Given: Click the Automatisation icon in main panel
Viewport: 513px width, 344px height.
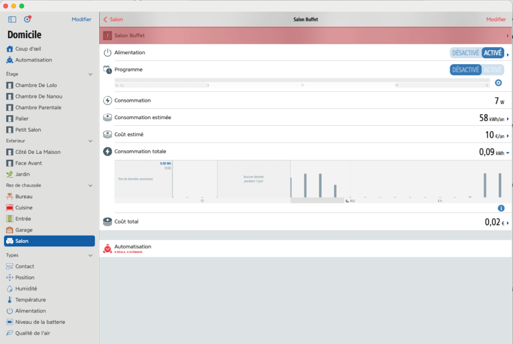Looking at the screenshot, I should 107,248.
